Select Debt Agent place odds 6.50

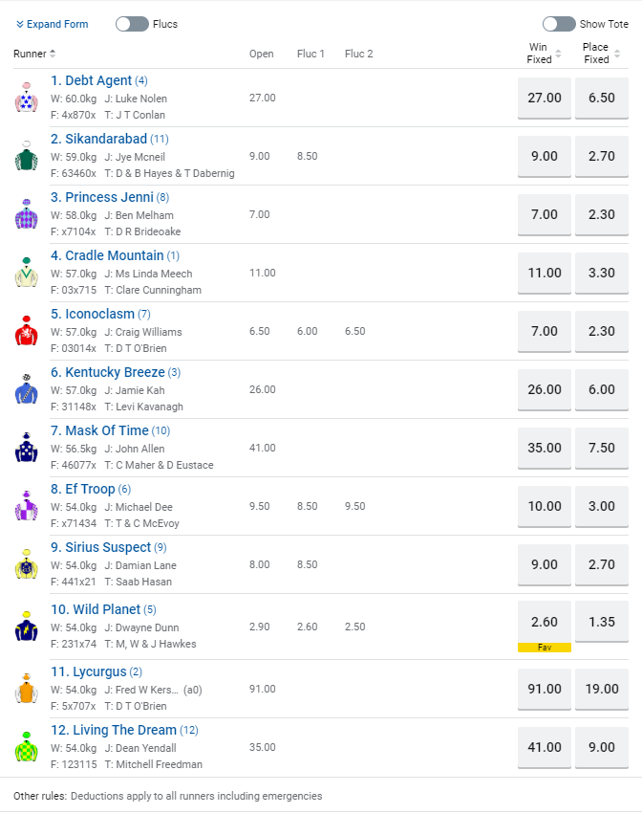tap(602, 98)
